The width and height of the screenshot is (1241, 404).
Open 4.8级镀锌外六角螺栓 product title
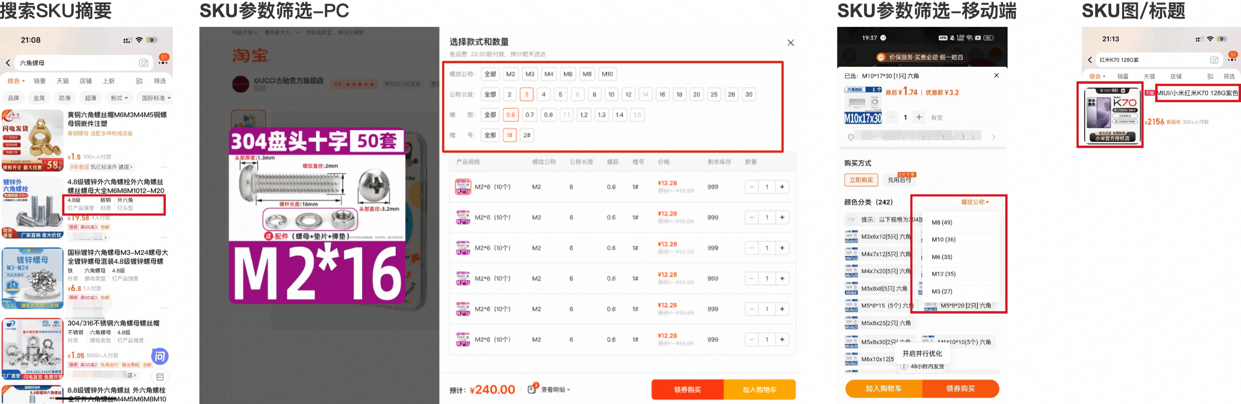(x=116, y=186)
